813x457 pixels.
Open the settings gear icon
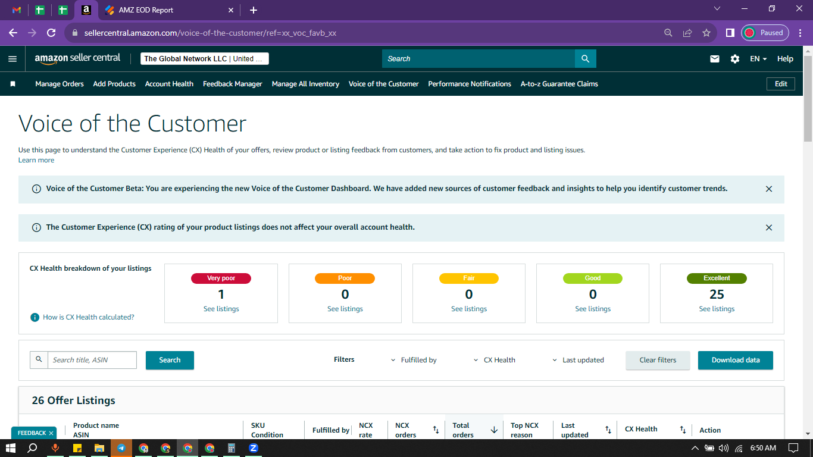tap(735, 59)
